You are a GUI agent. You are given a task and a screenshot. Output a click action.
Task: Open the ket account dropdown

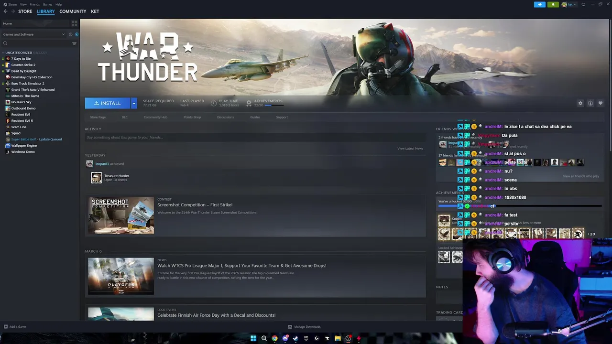(x=569, y=4)
